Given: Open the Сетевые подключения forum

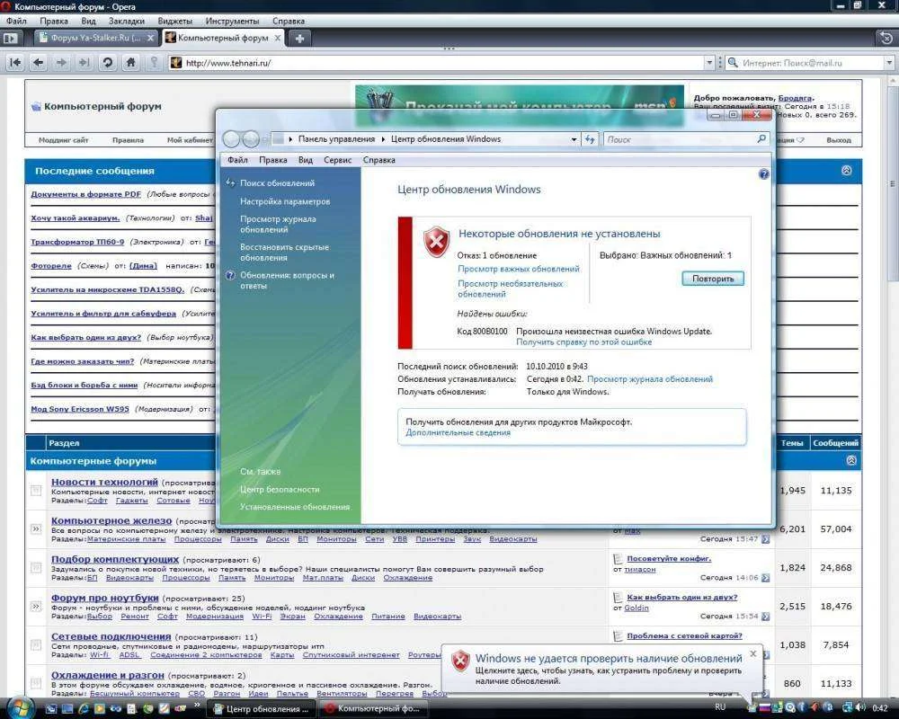Looking at the screenshot, I should [x=111, y=635].
